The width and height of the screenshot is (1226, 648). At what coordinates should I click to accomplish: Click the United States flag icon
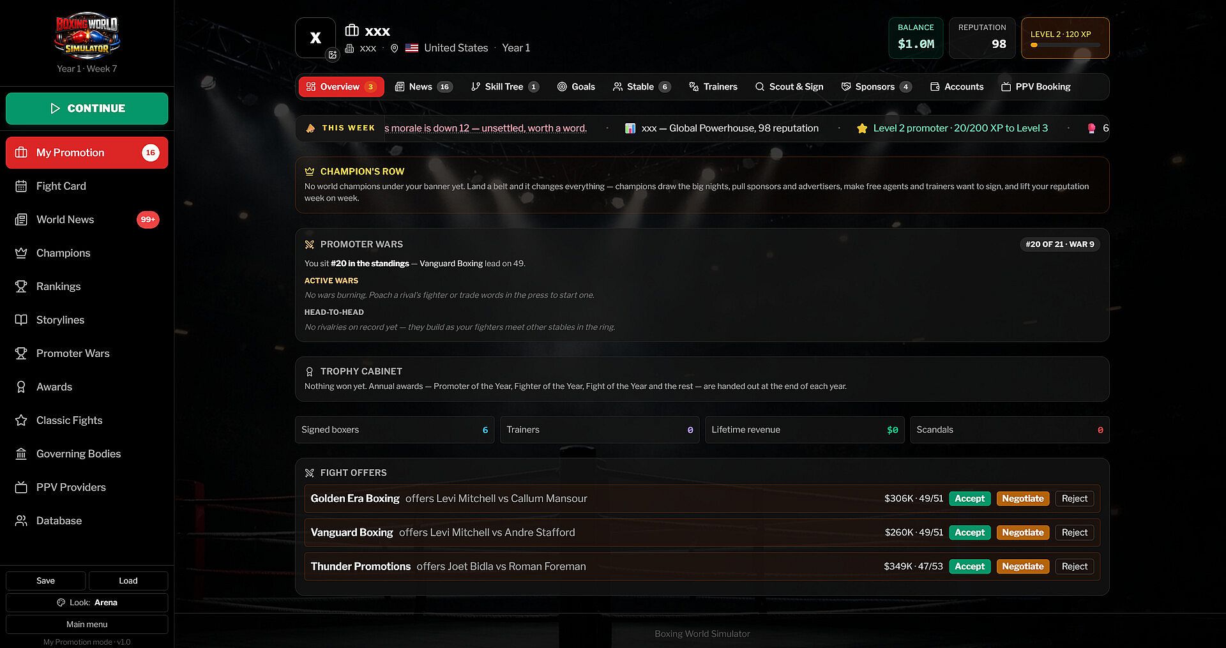point(412,48)
